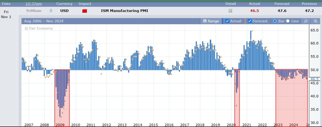The image size is (322, 127).
Task: Click the Date column header
Action: click(x=6, y=4)
